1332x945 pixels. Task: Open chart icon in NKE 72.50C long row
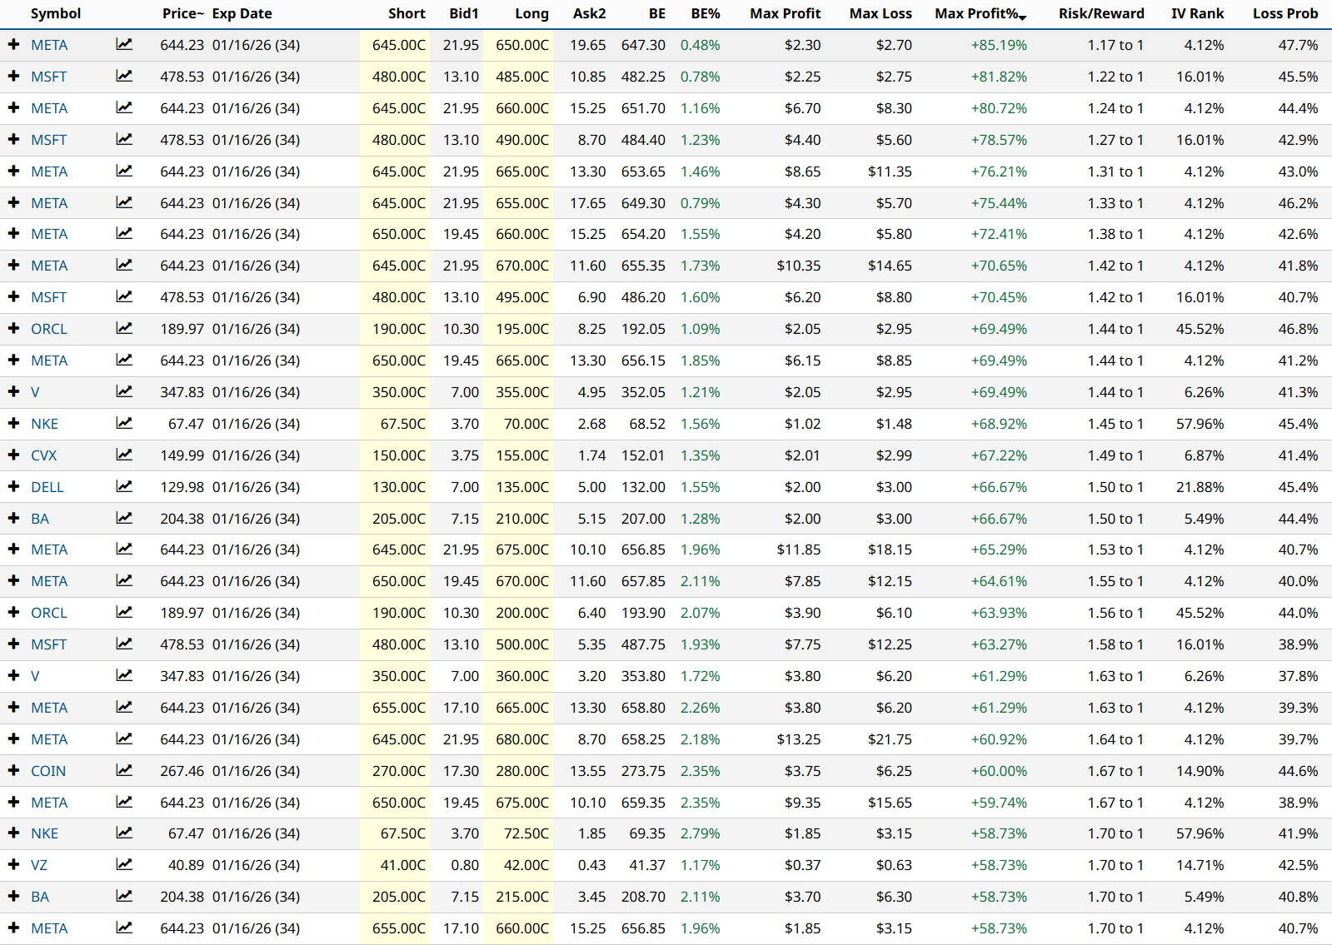coord(124,833)
